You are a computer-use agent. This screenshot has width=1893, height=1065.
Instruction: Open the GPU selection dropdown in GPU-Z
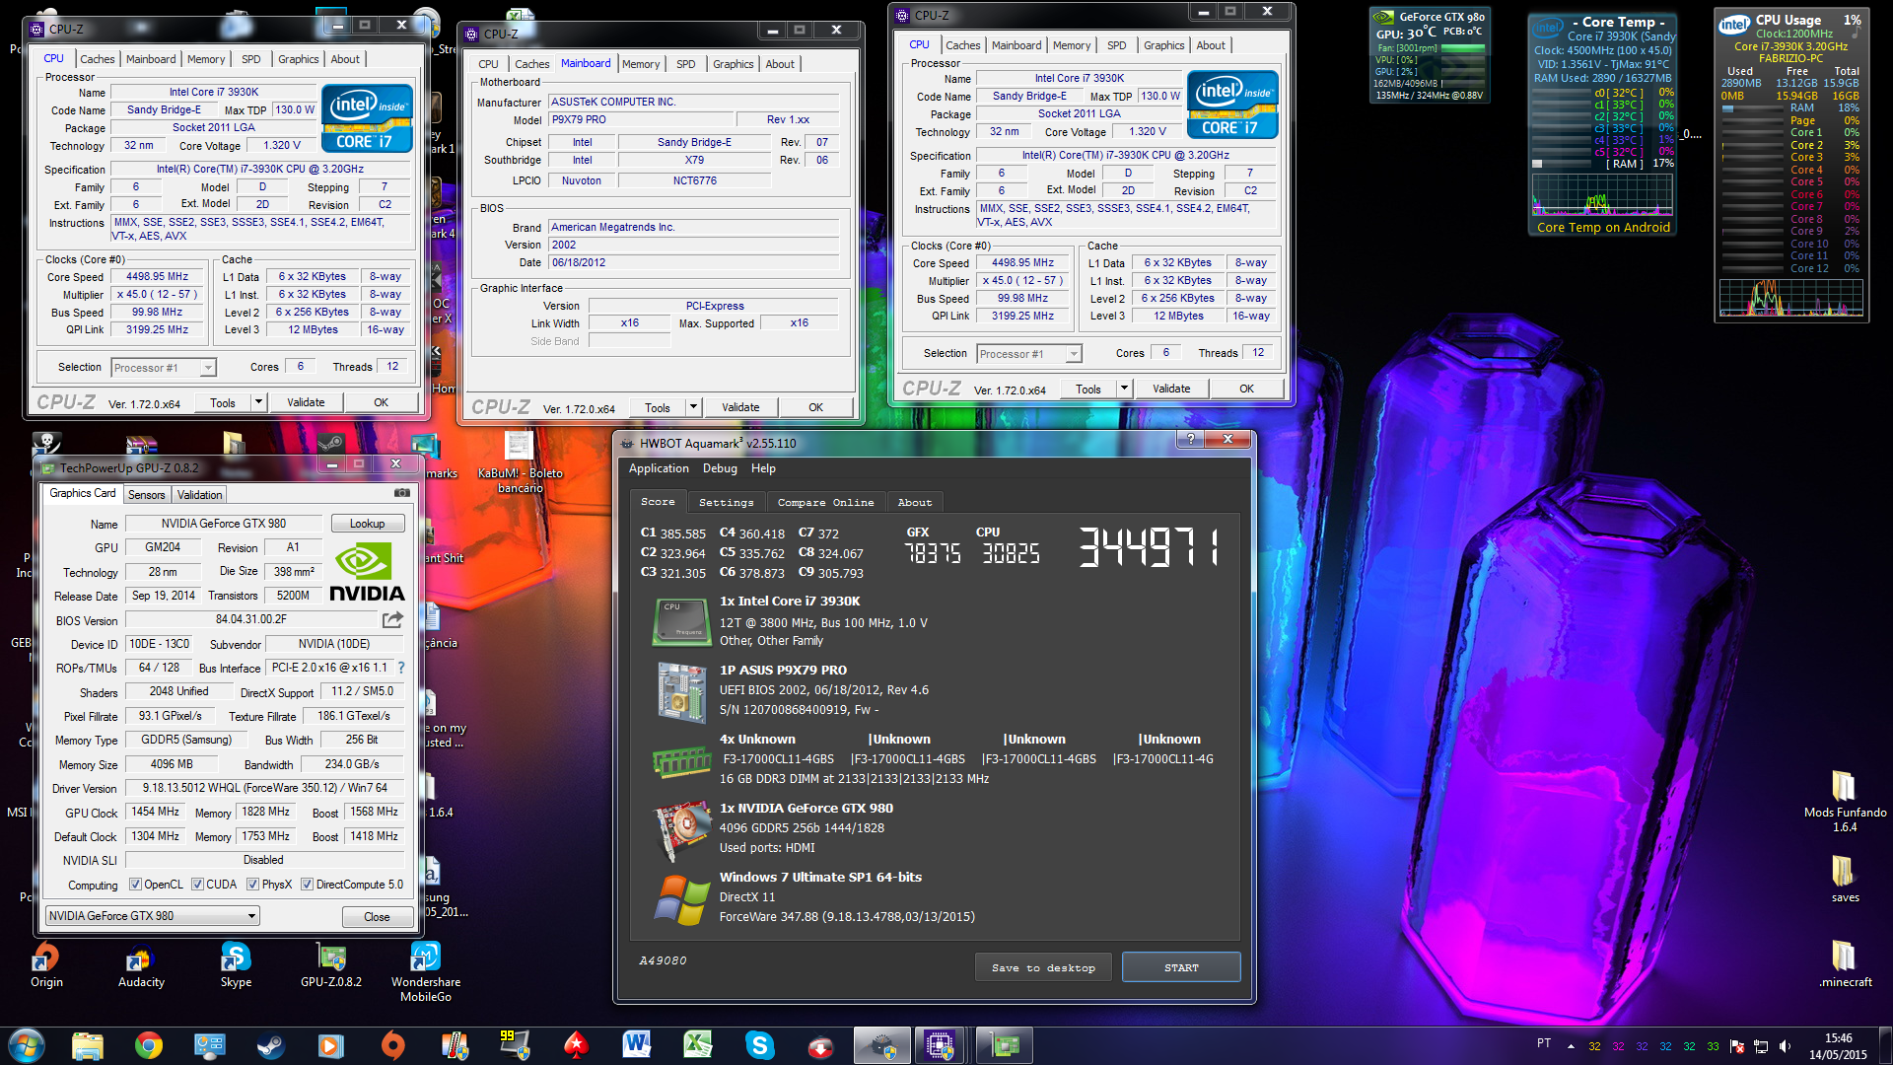153,916
